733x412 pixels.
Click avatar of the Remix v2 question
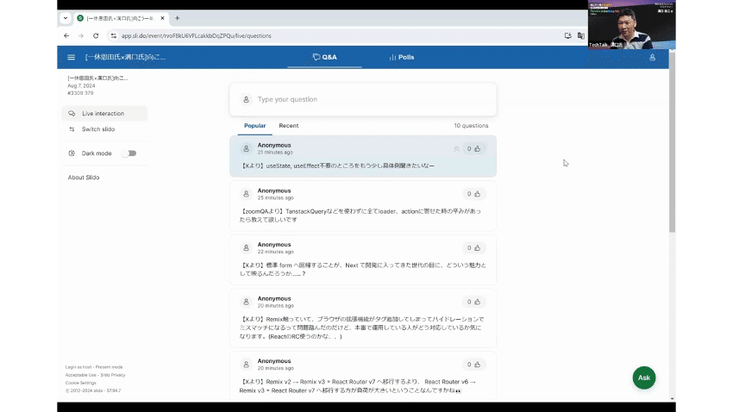[246, 365]
